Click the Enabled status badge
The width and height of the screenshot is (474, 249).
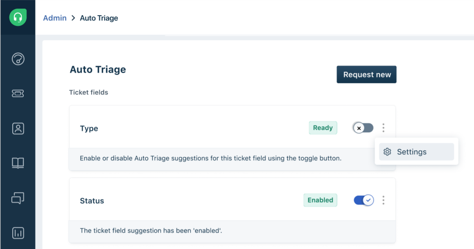tap(320, 200)
